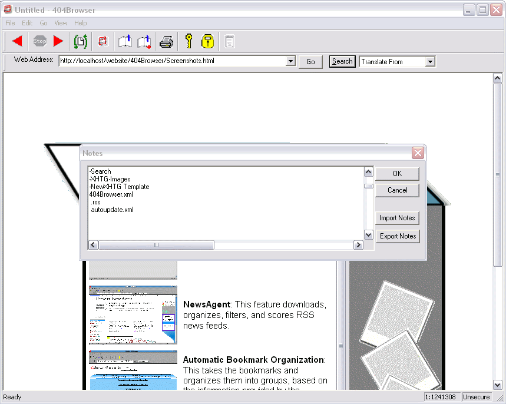The image size is (506, 404).
Task: Click the Import Notes button
Action: (397, 218)
